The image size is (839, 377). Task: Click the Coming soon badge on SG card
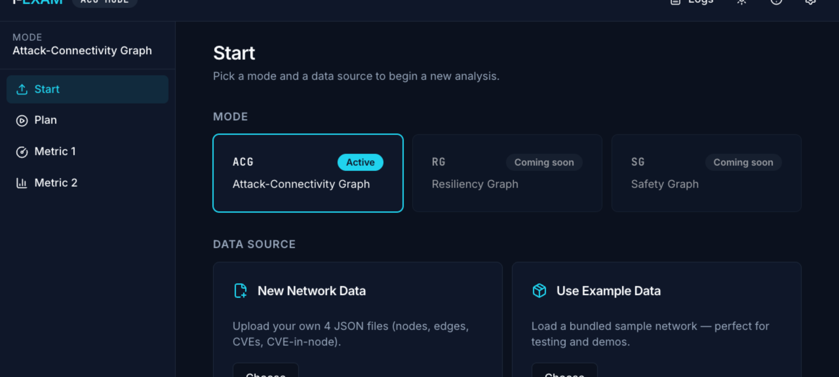[x=743, y=162]
